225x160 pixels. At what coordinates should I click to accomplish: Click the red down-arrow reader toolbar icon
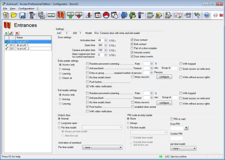pos(79,15)
